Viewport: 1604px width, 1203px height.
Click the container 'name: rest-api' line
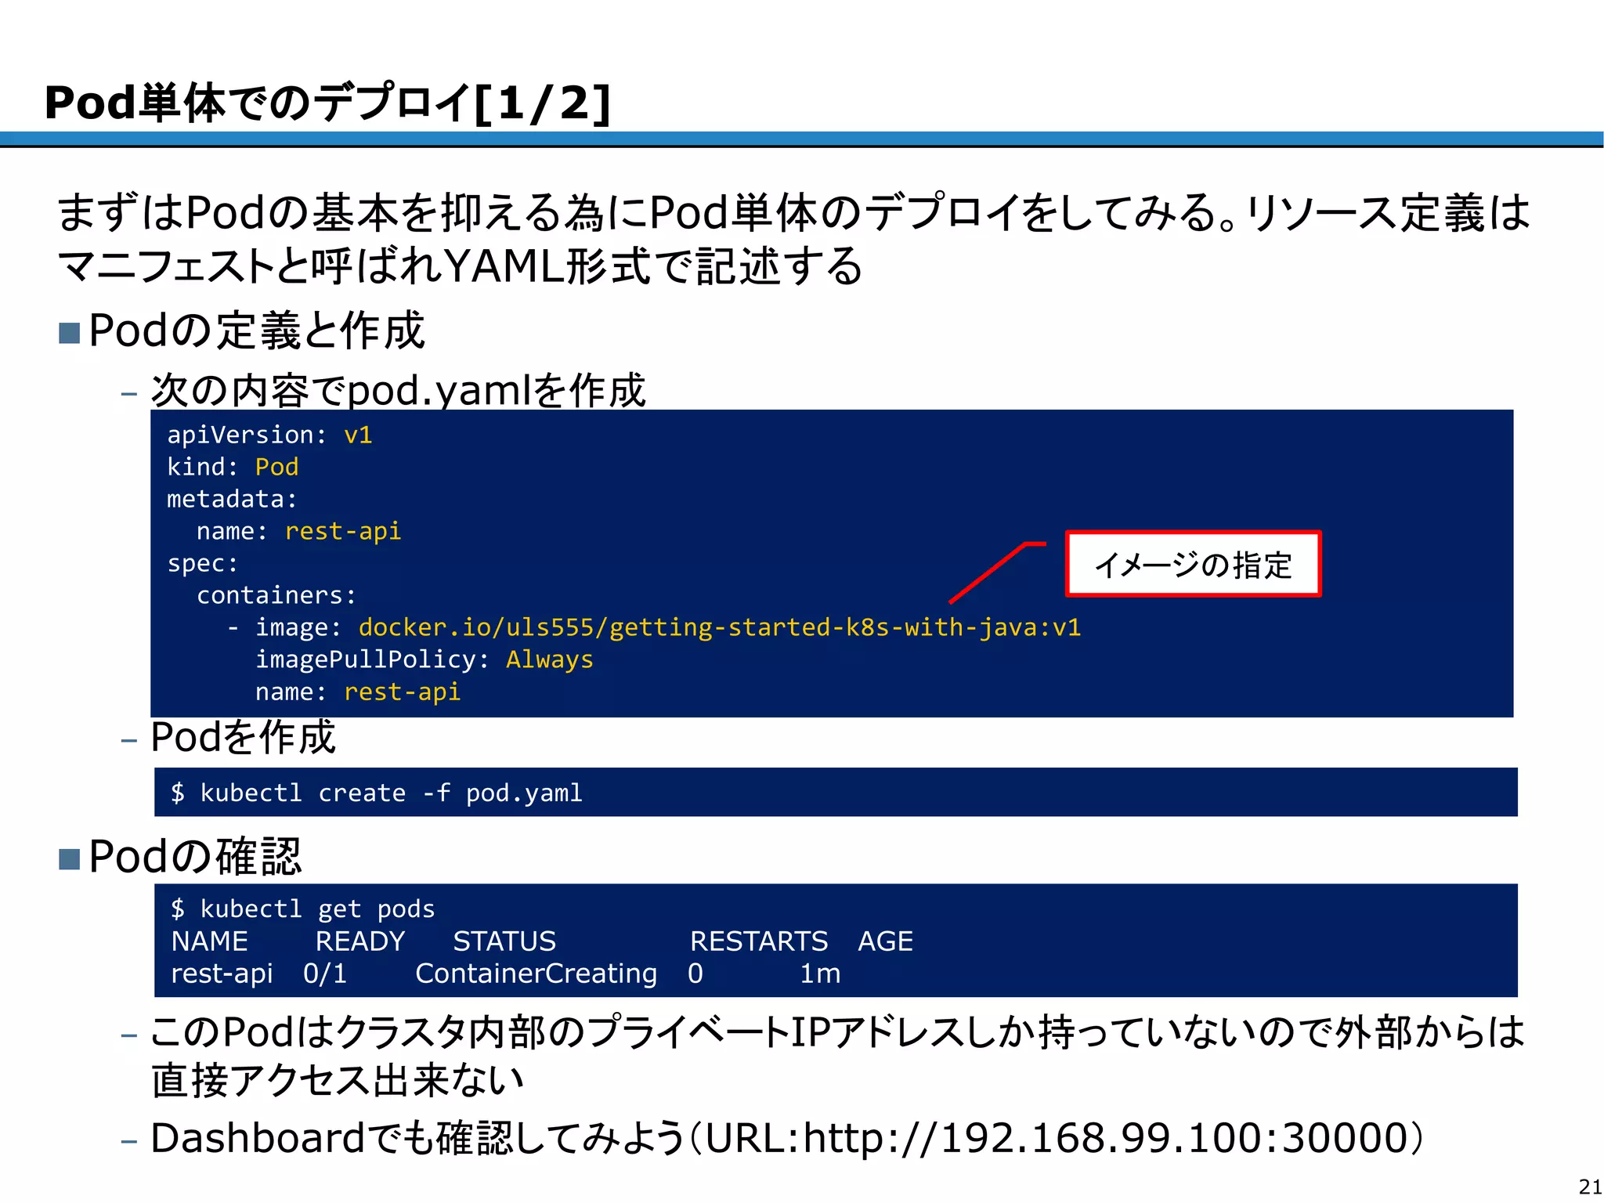358,692
